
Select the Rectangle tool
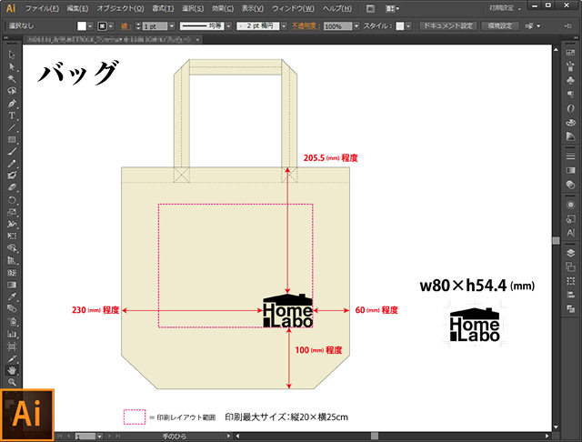pyautogui.click(x=12, y=139)
